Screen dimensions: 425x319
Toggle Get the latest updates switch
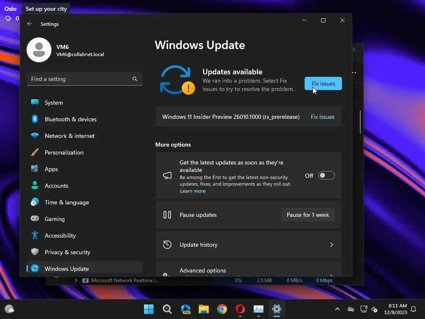click(326, 176)
